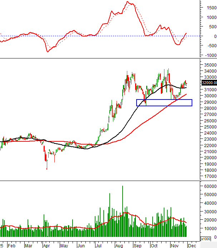Image resolution: width=217 pixels, height=248 pixels.
Task: Select the Oct label on the time axis
Action: point(154,246)
